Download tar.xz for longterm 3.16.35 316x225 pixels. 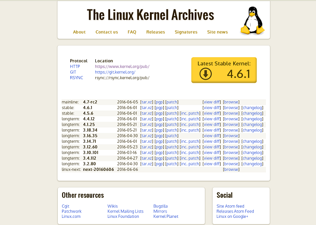[x=147, y=136]
